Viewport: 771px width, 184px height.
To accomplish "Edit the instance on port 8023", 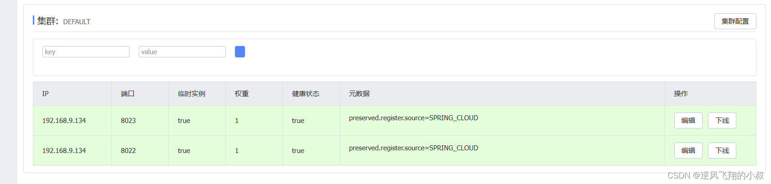I will 688,121.
